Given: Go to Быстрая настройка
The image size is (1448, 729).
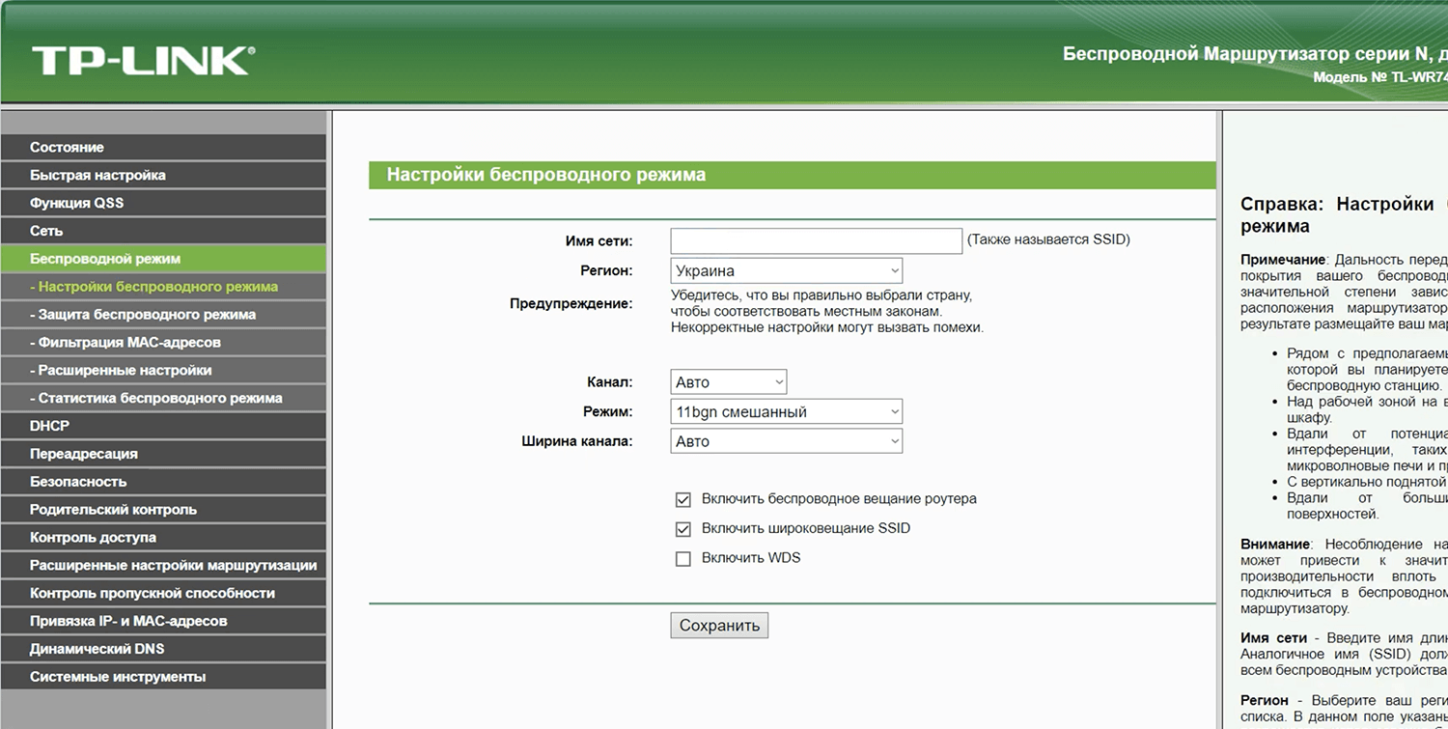Looking at the screenshot, I should coord(97,176).
